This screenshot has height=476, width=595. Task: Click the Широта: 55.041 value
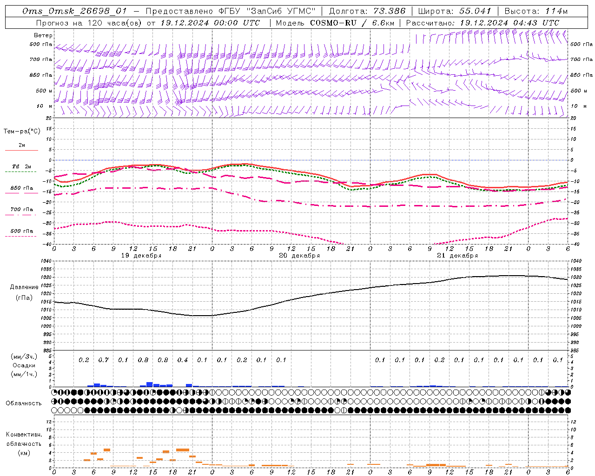455,11
